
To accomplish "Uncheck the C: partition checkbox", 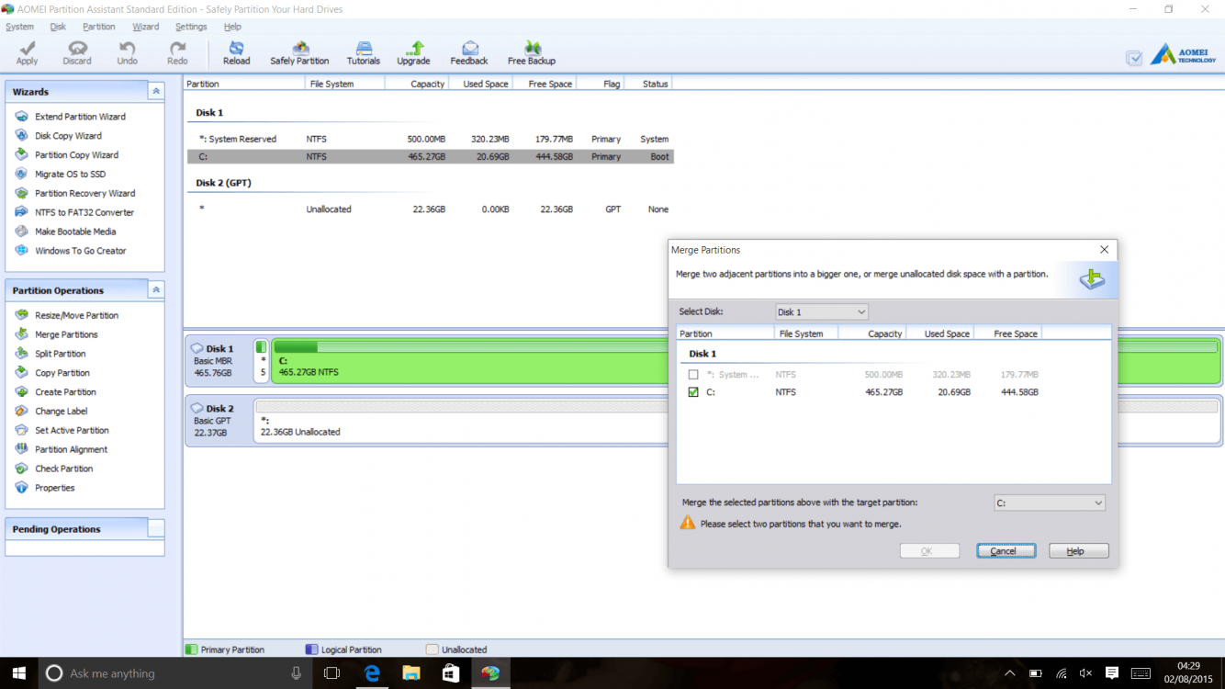I will coord(693,392).
